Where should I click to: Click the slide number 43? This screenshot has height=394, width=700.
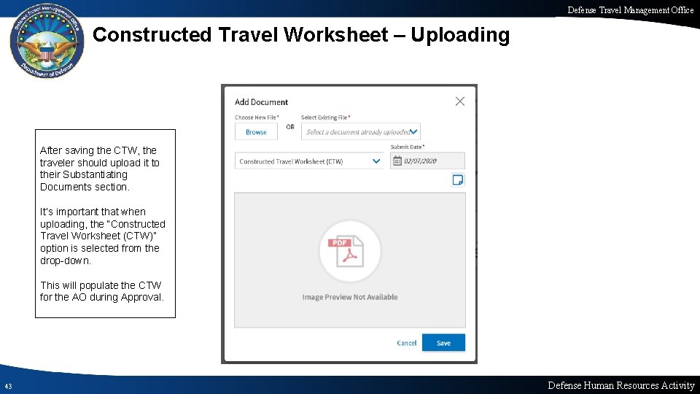coord(8,387)
